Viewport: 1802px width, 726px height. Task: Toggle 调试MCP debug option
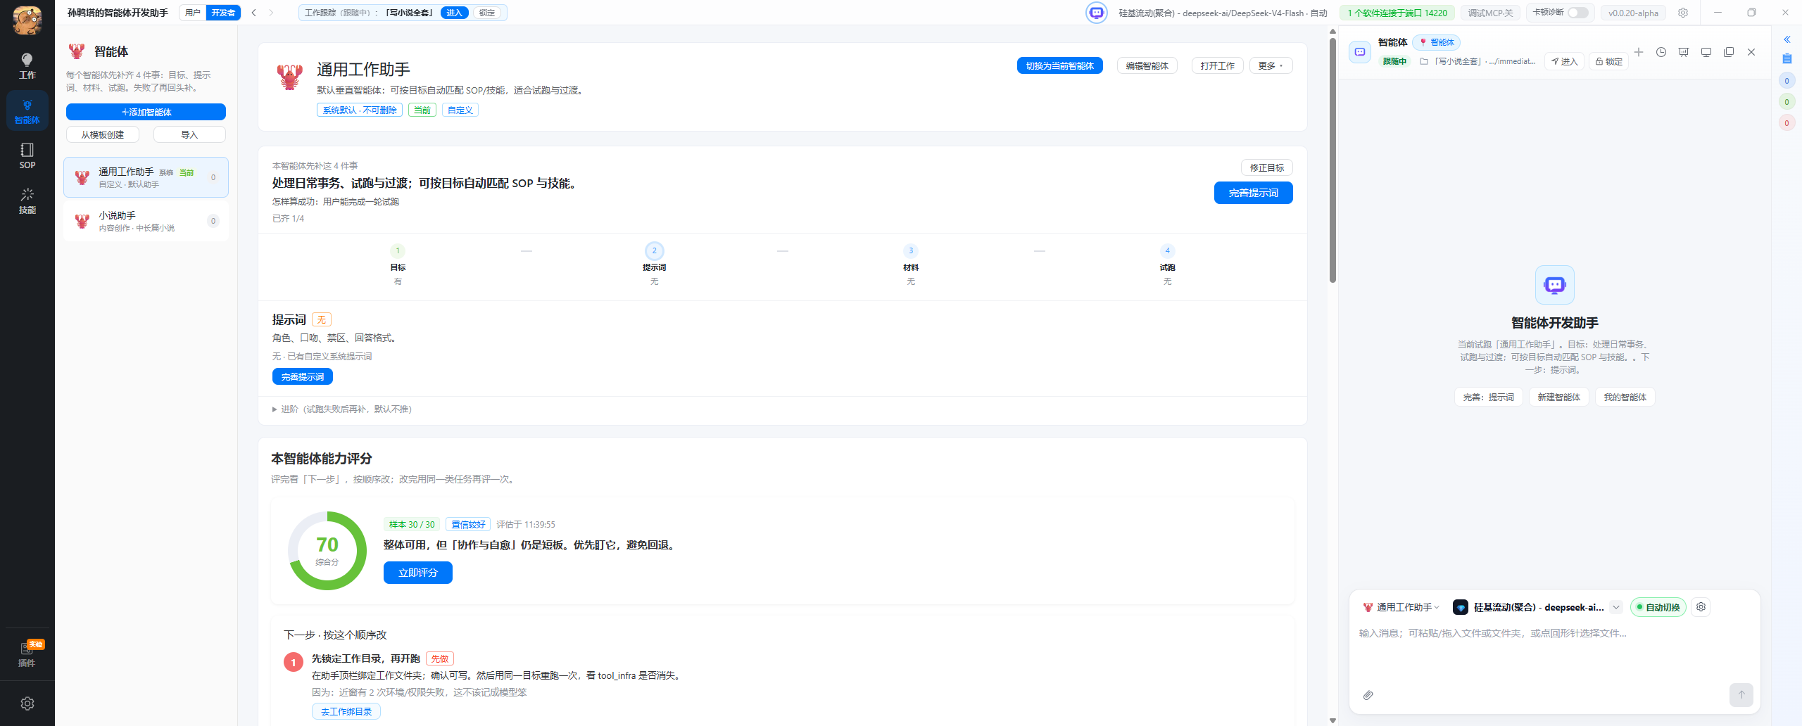tap(1490, 13)
